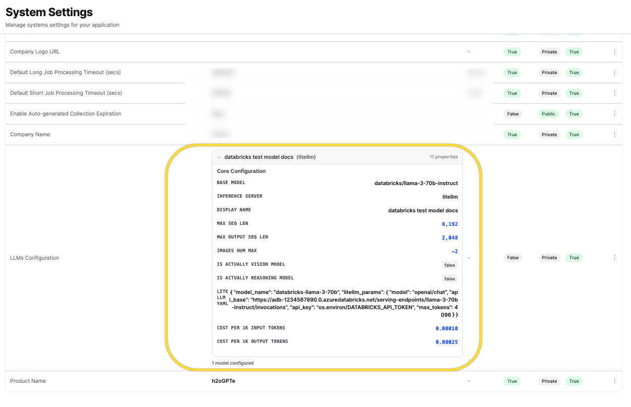631x407 pixels.
Task: Click the Lite LLM YAML configuration text
Action: [x=343, y=304]
